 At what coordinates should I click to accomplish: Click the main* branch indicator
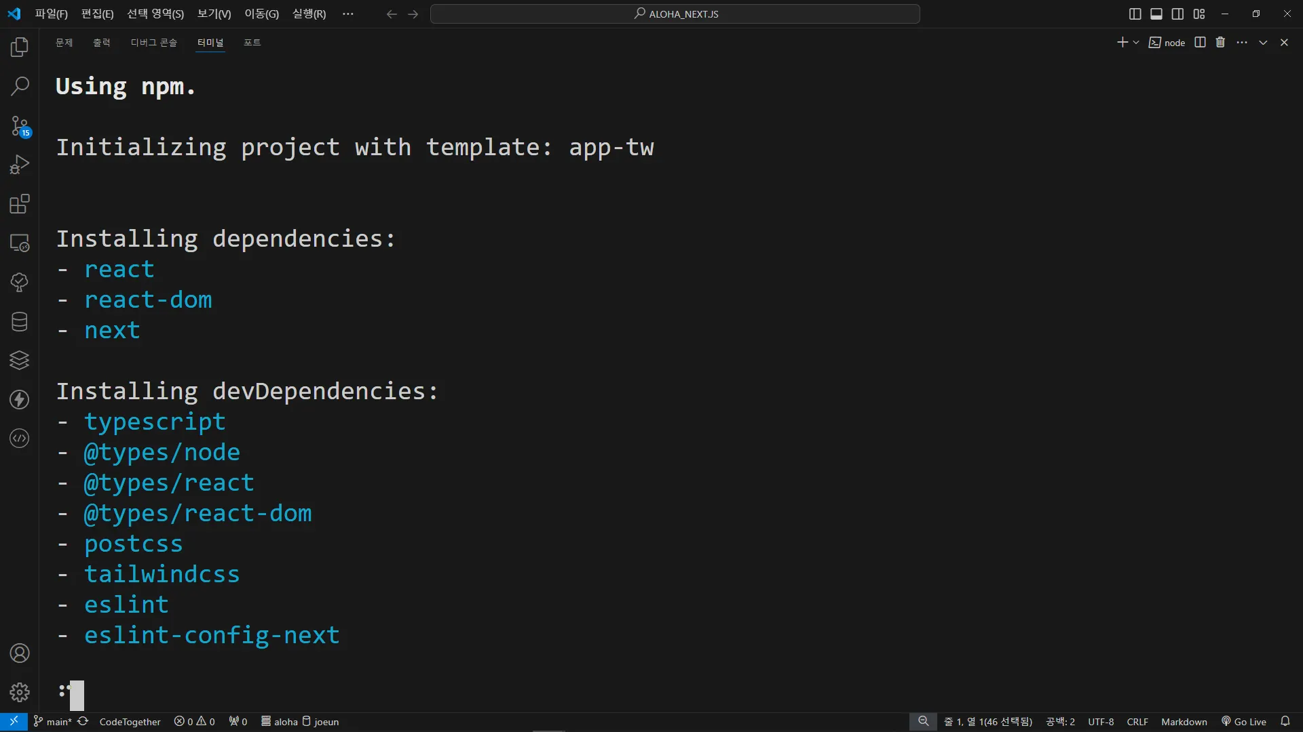(x=53, y=722)
